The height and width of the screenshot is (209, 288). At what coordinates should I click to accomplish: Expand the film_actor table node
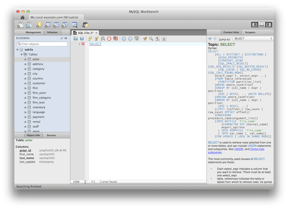26,93
